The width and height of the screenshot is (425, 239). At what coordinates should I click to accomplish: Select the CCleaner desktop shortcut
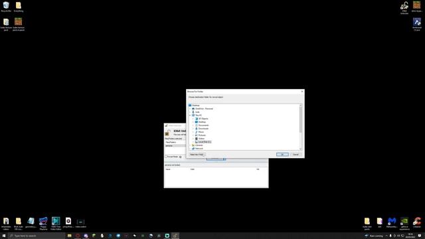pos(417,223)
